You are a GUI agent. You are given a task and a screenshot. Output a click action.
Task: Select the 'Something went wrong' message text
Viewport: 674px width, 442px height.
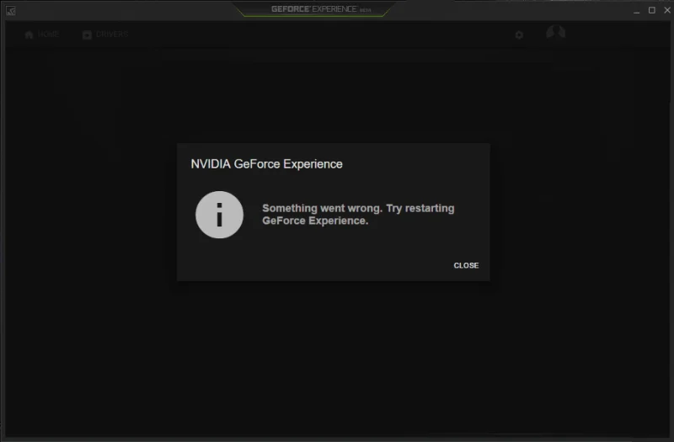pos(358,215)
